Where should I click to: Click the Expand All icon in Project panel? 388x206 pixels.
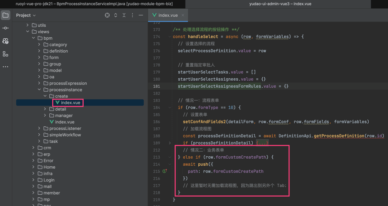[x=116, y=15]
